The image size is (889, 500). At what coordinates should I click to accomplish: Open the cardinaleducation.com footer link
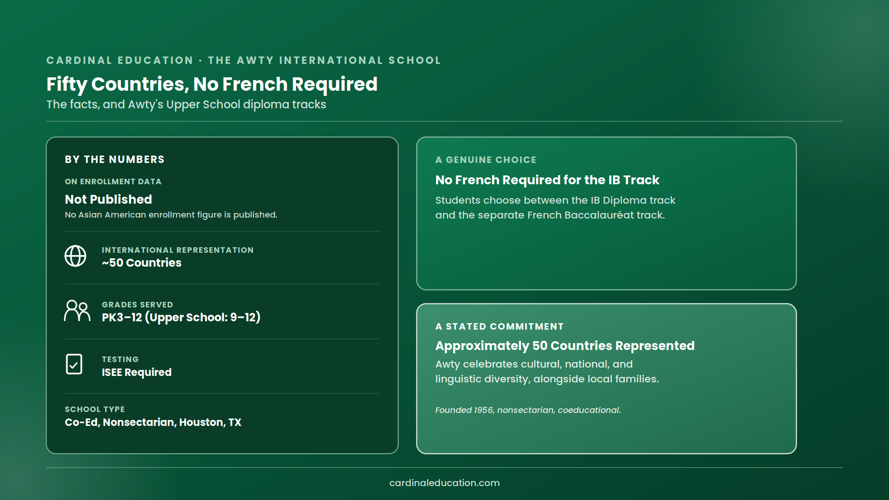coord(444,483)
